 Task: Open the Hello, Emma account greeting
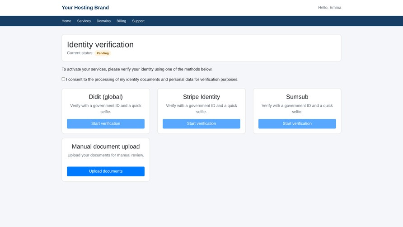[329, 8]
